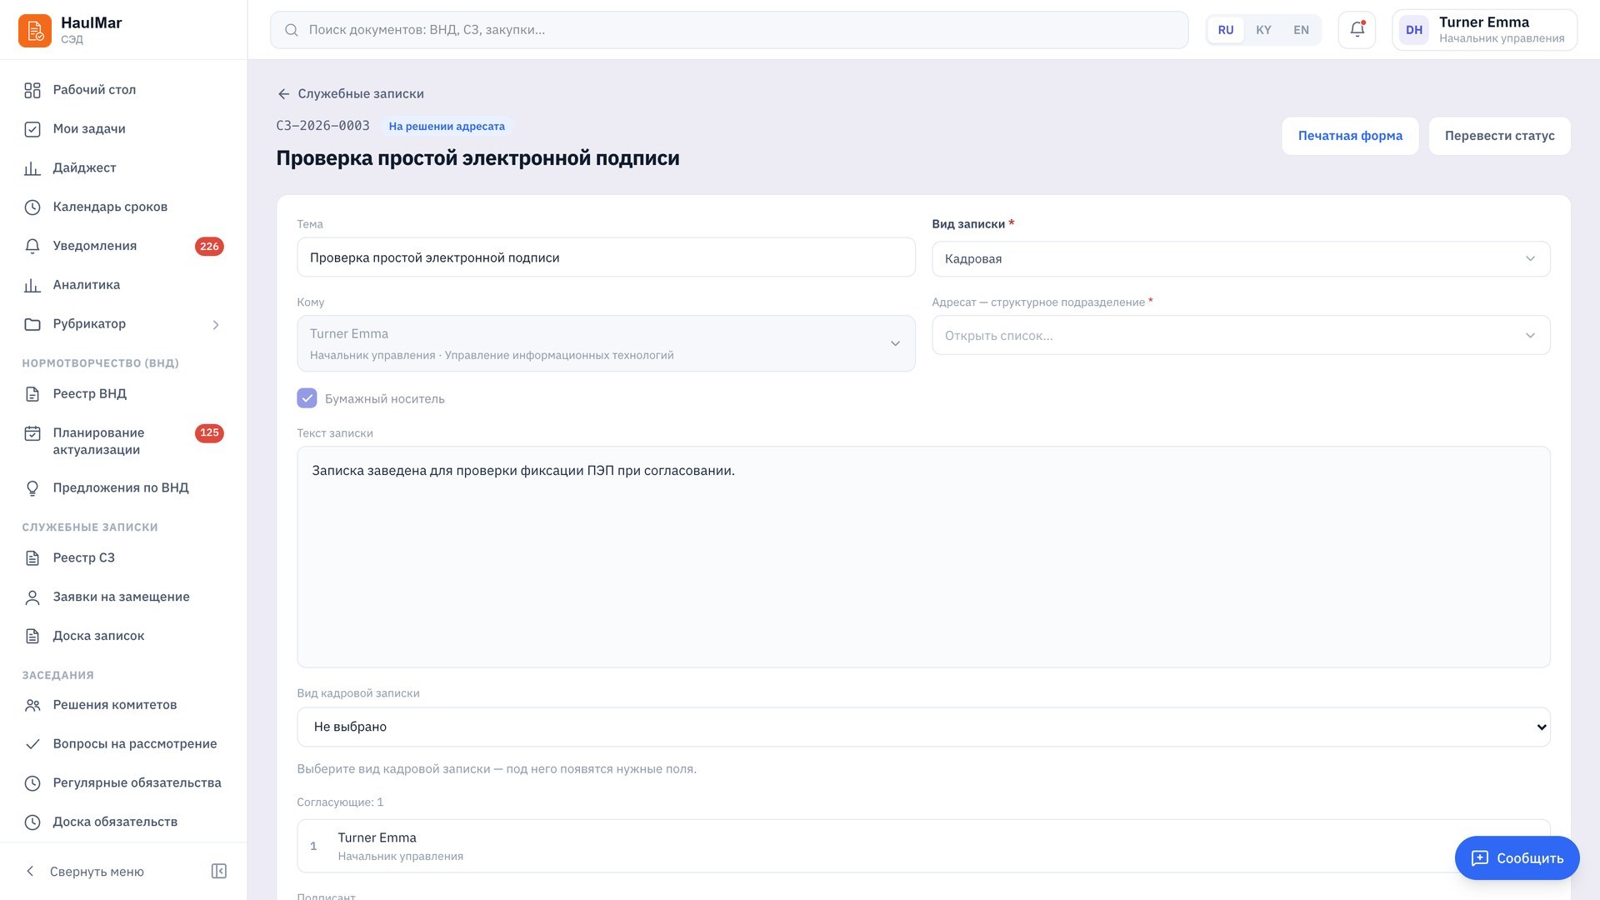The height and width of the screenshot is (900, 1600).
Task: Click the Рубрикатор folder icon
Action: [x=32, y=324]
